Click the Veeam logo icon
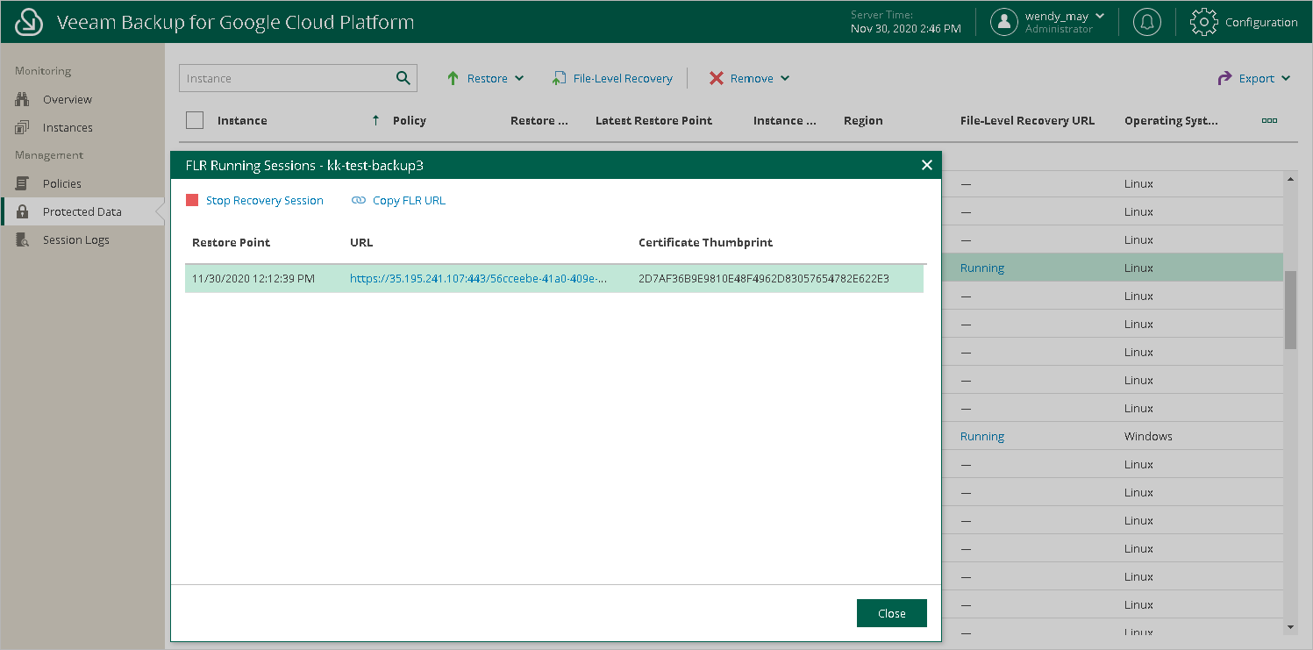 (x=30, y=22)
